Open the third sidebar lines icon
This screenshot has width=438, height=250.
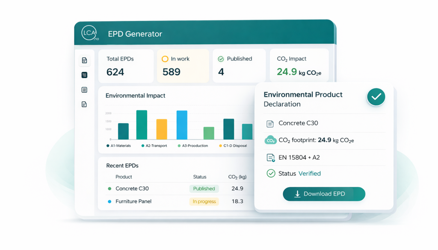(x=84, y=90)
